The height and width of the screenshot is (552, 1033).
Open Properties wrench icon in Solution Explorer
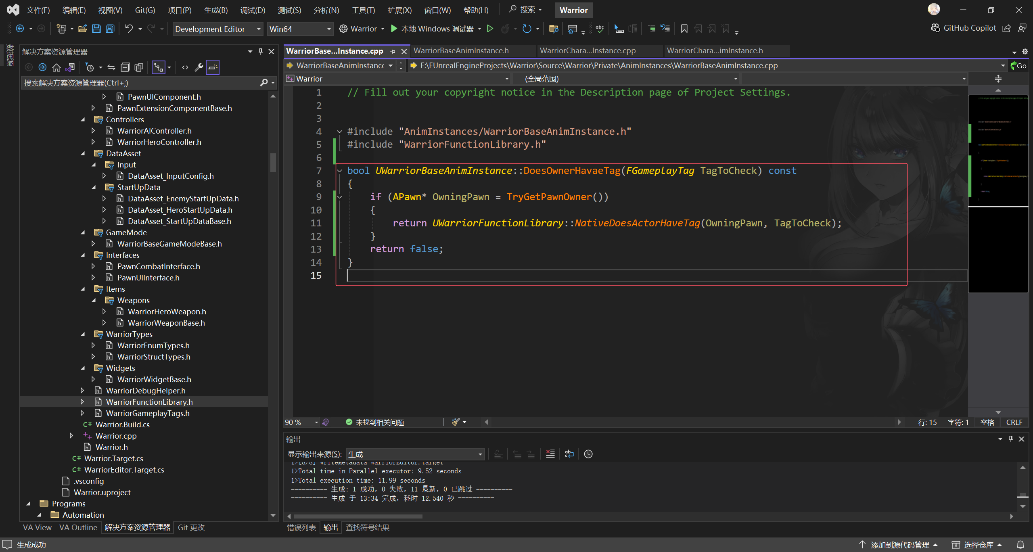pyautogui.click(x=199, y=67)
